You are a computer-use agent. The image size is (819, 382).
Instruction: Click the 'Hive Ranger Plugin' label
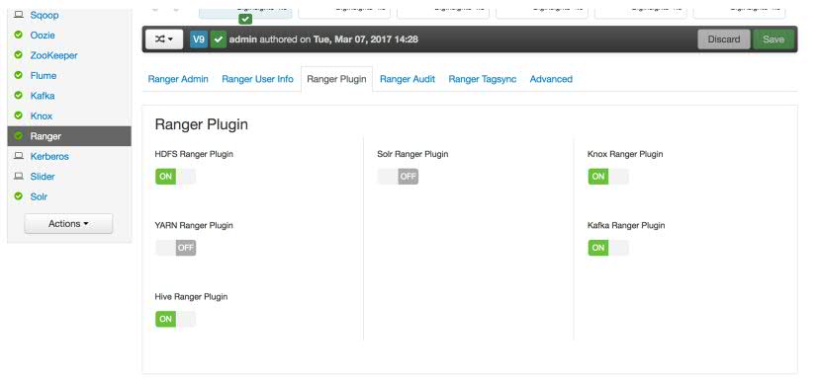[x=191, y=297]
